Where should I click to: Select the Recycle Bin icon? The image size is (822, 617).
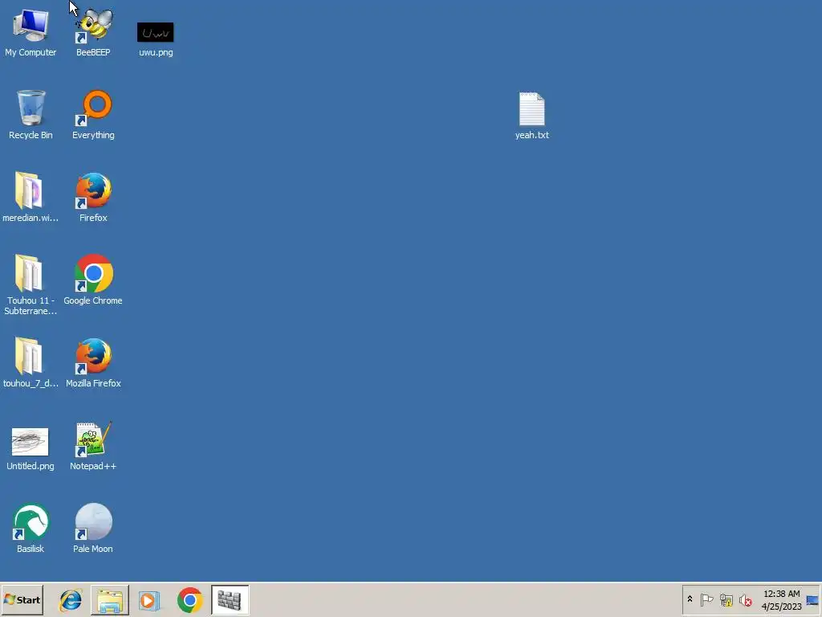click(x=31, y=115)
